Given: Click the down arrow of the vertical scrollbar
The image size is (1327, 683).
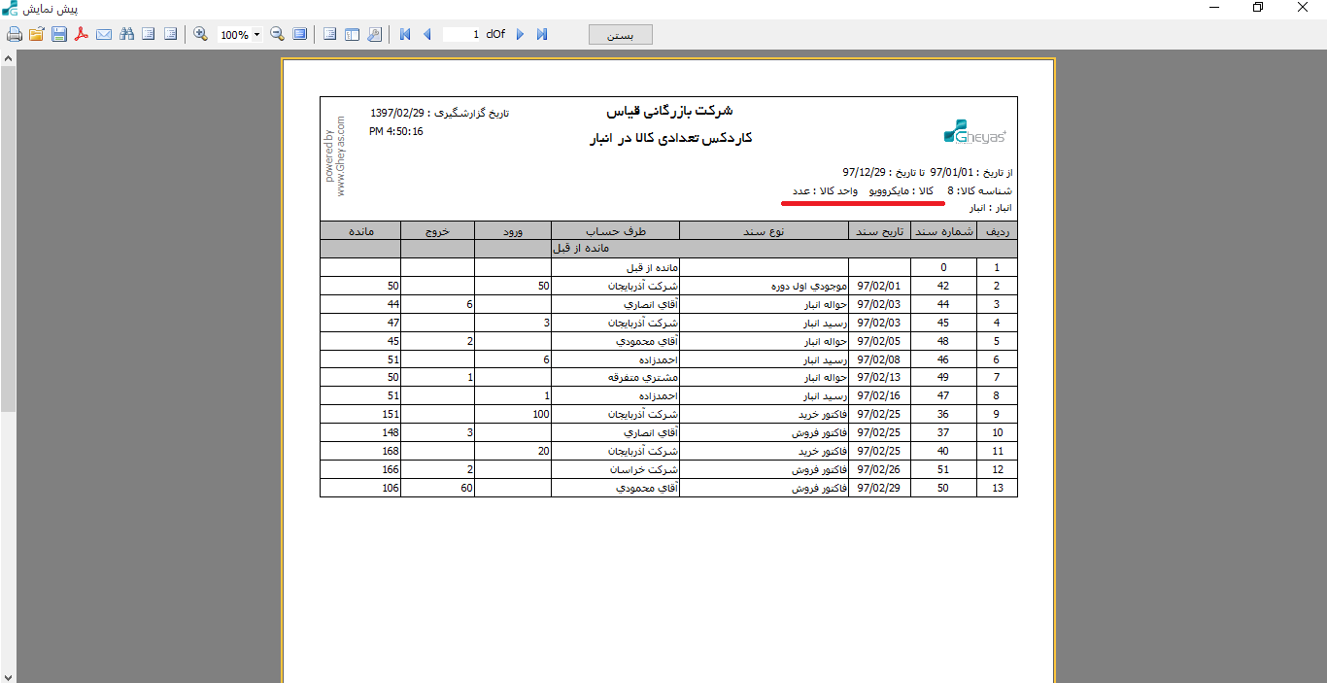Looking at the screenshot, I should [8, 675].
